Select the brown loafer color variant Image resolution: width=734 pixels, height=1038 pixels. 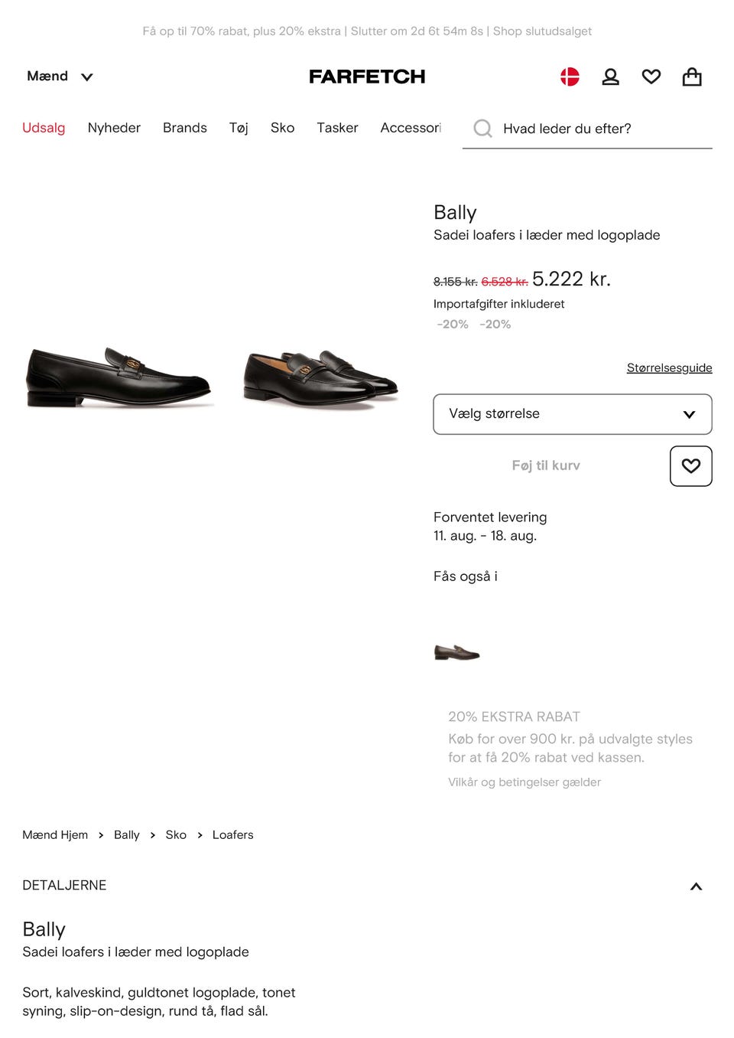tap(456, 653)
